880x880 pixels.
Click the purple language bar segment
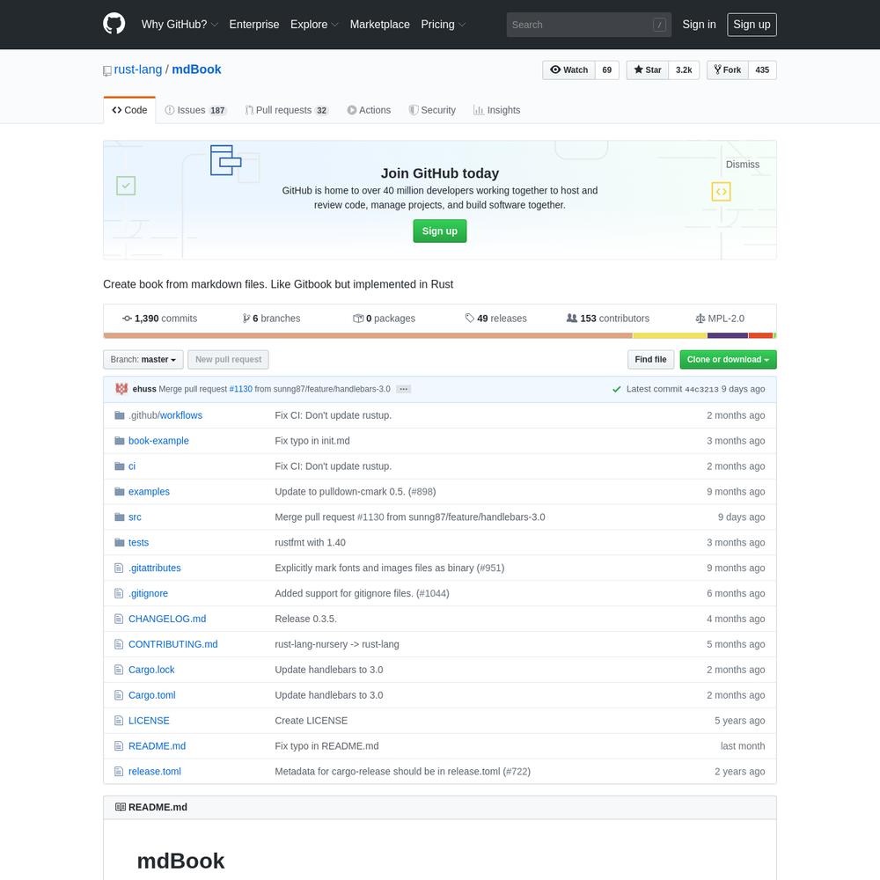[x=728, y=335]
